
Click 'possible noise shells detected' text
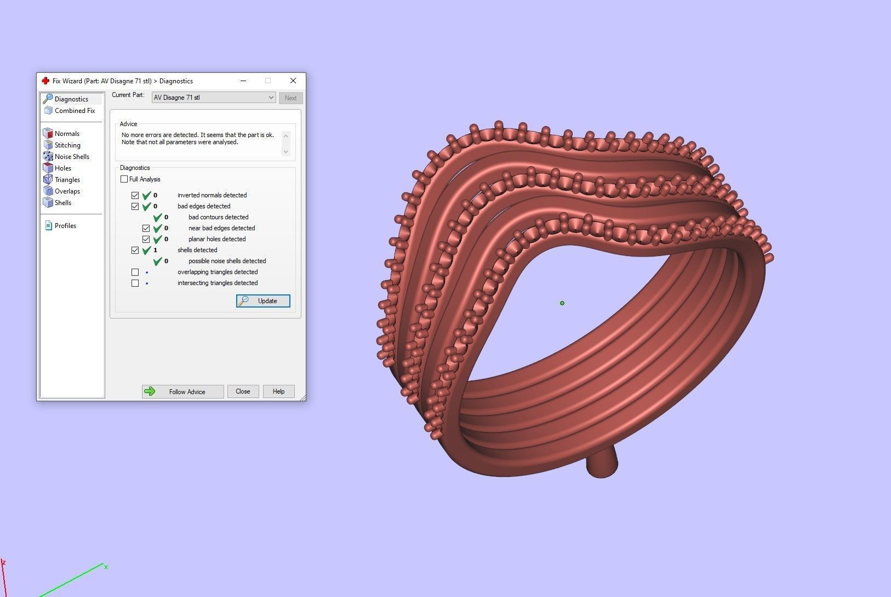pos(227,261)
